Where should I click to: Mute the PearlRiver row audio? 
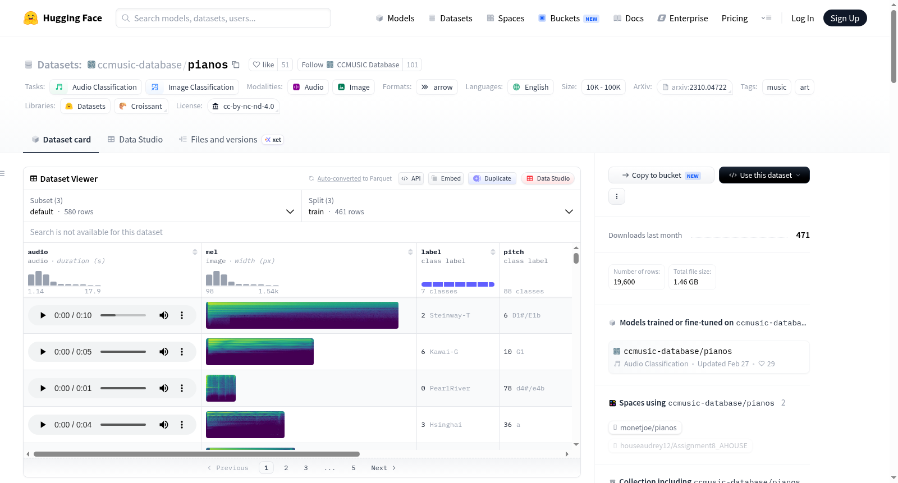[x=164, y=388]
